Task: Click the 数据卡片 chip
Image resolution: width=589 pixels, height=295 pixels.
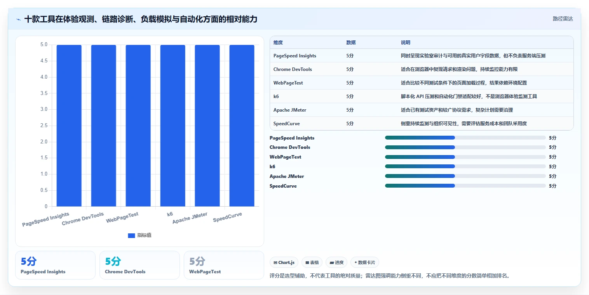Action: click(x=364, y=262)
